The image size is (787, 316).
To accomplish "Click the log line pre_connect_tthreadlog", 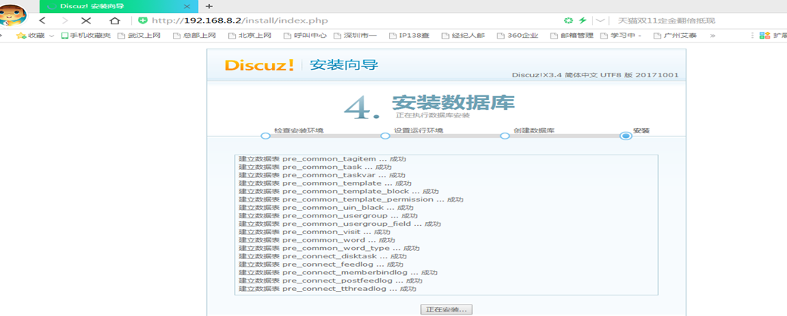I will pyautogui.click(x=328, y=289).
